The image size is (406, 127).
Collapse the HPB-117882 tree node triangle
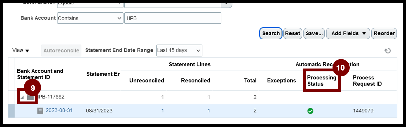click(22, 97)
